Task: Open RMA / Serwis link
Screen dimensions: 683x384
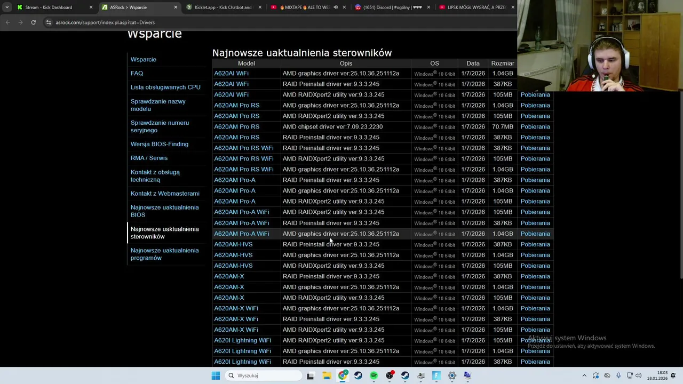Action: [149, 158]
